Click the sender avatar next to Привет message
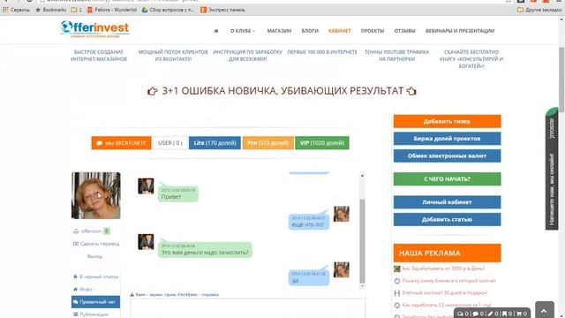 (x=146, y=186)
